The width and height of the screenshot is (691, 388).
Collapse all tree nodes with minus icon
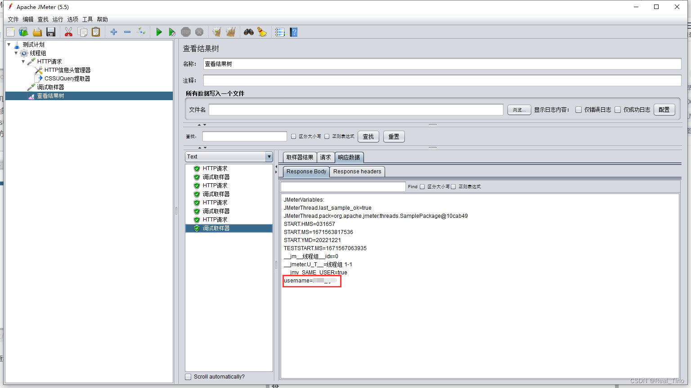tap(127, 32)
